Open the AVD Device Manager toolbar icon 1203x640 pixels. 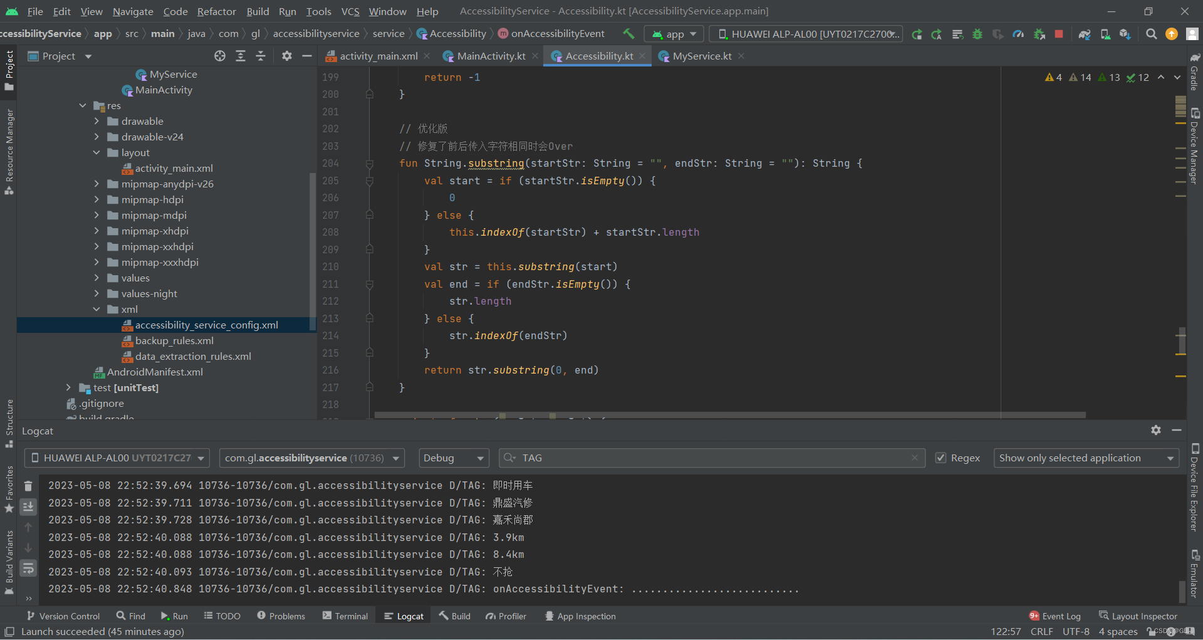(x=1105, y=34)
